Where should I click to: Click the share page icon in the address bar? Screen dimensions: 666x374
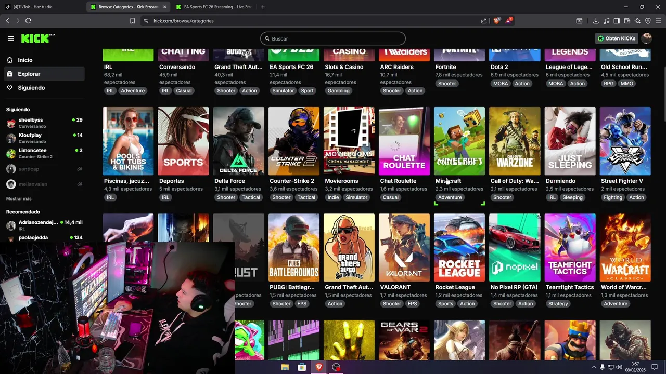point(484,21)
